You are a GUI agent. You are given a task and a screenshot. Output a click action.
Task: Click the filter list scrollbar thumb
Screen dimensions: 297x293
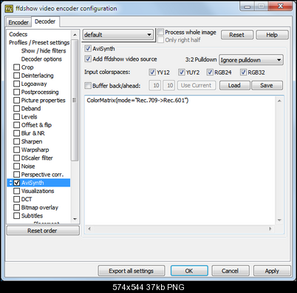(x=75, y=100)
